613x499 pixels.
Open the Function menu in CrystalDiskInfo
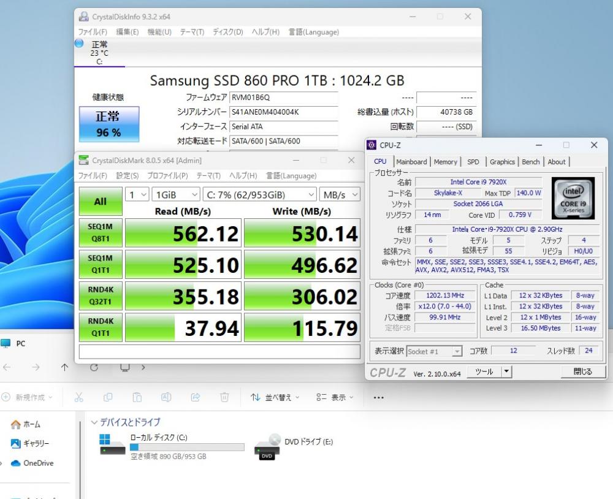(159, 32)
